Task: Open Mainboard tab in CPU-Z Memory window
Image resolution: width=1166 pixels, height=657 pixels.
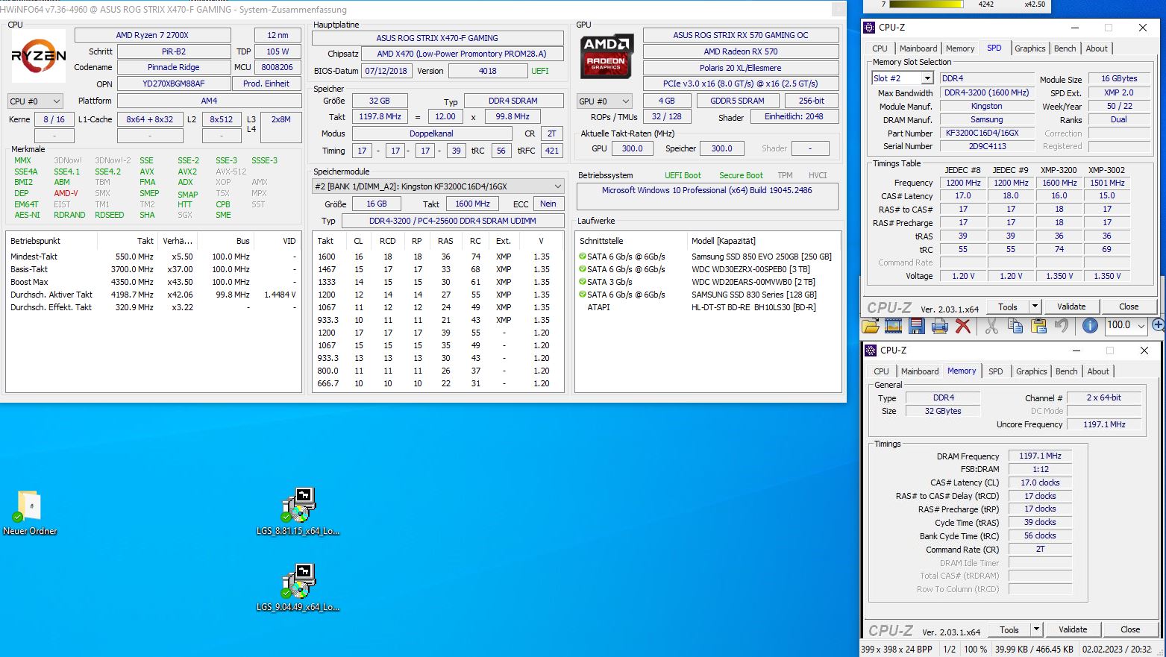Action: pyautogui.click(x=919, y=371)
